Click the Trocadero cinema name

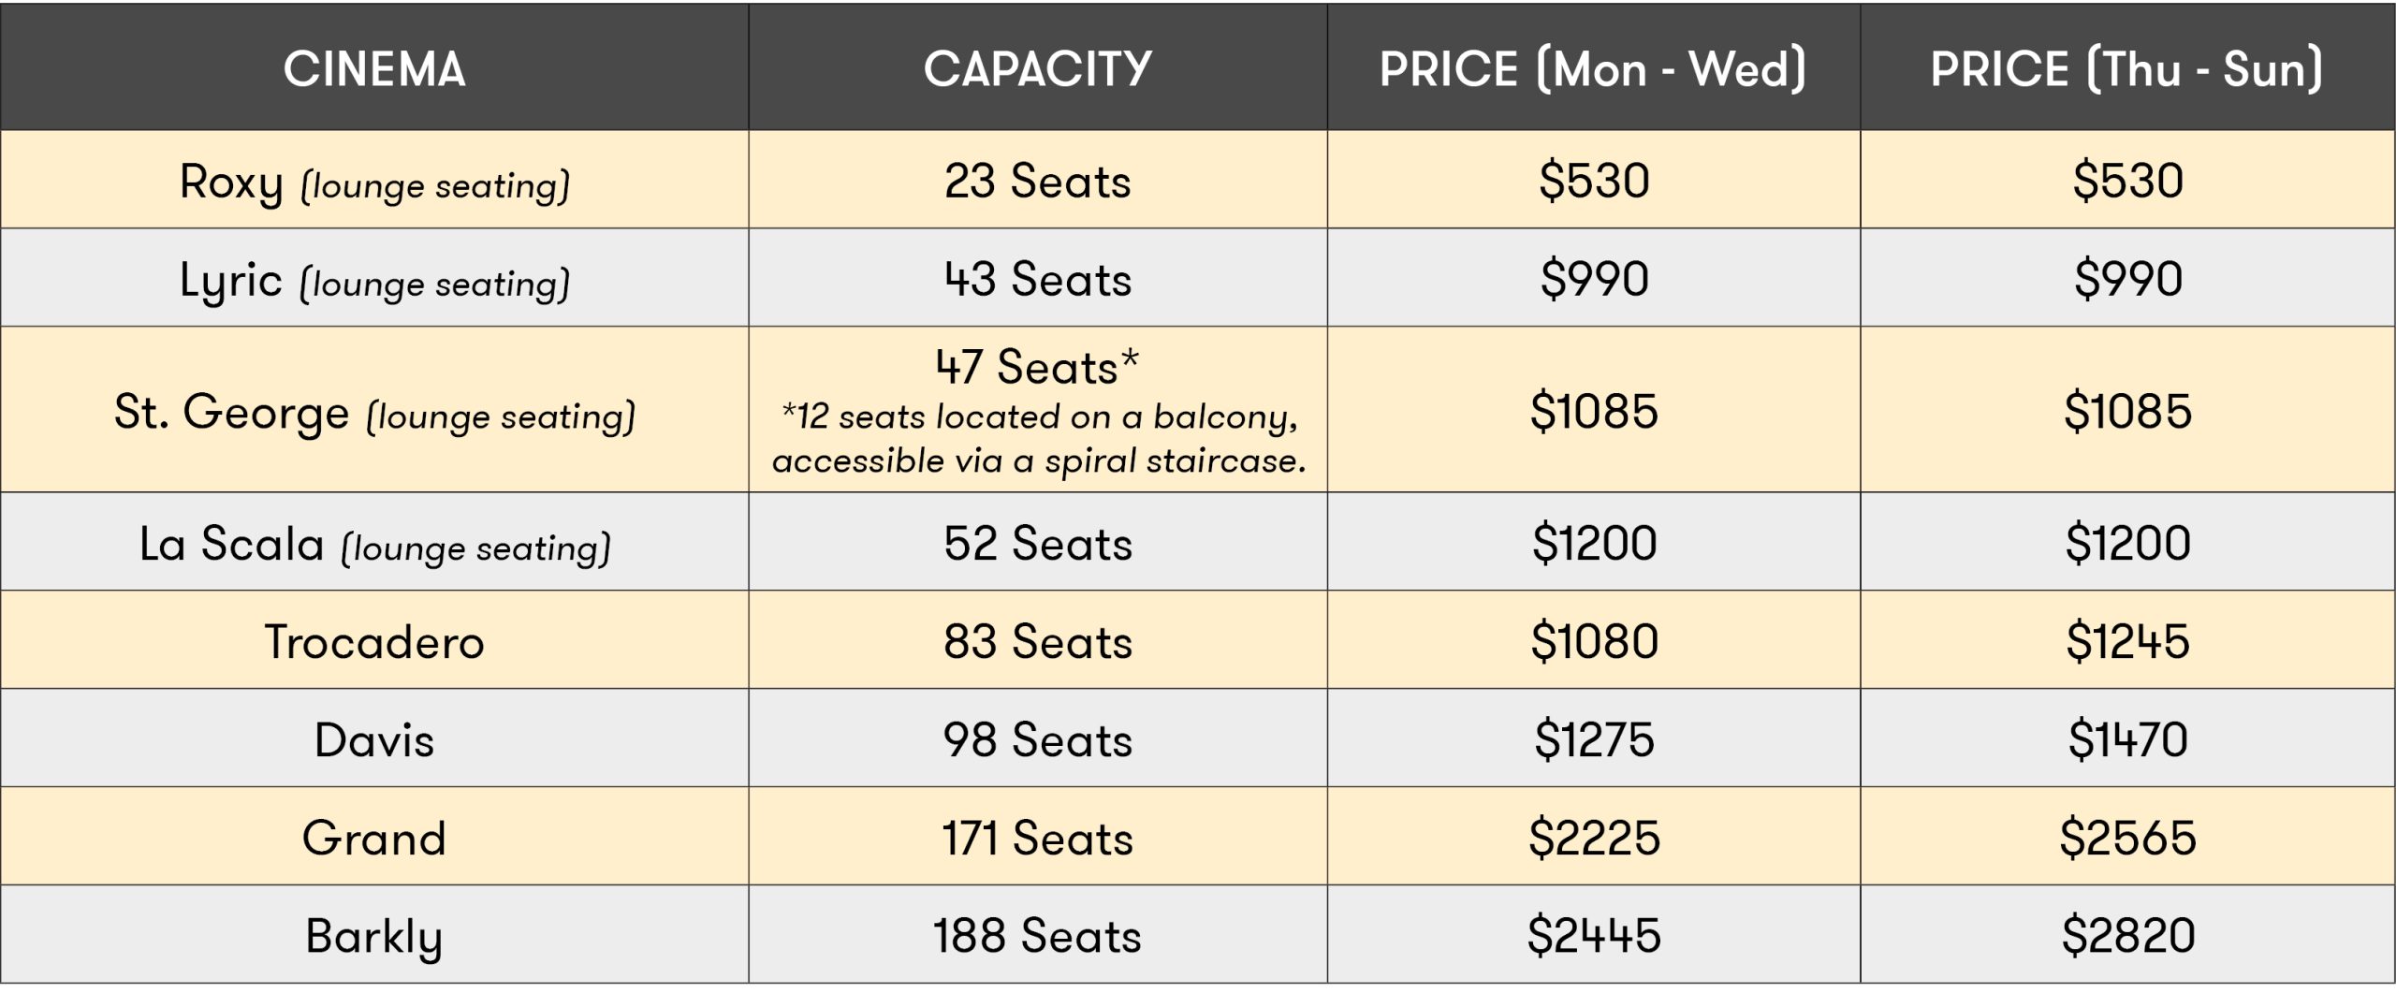tap(374, 642)
